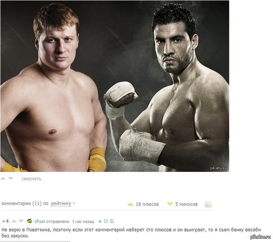Upvote the post using the gray up arrow above the comments

click(3, 178)
